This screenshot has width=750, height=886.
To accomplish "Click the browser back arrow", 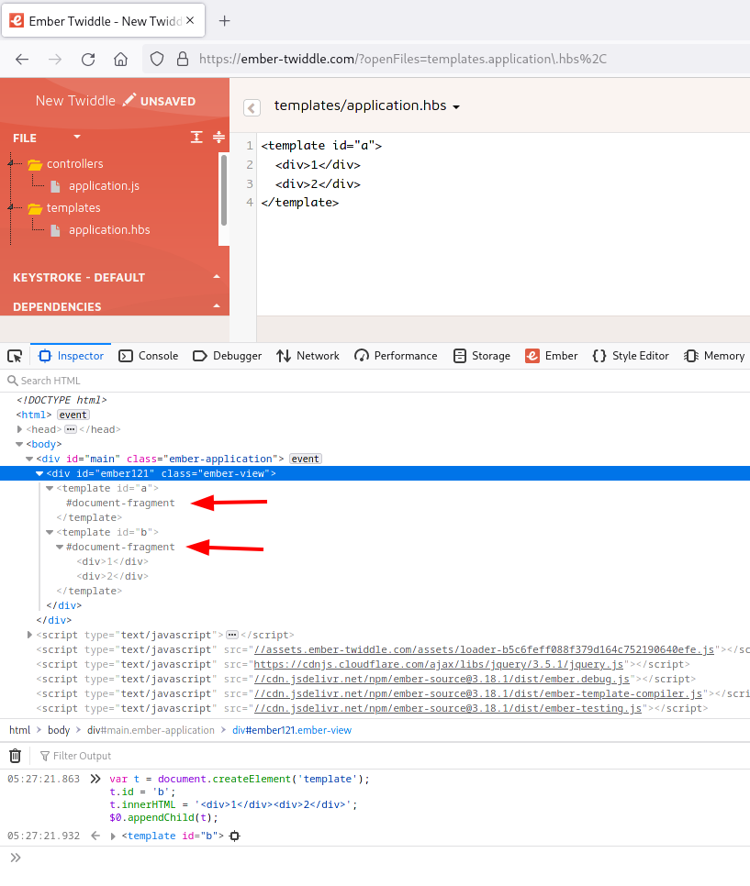I will [22, 60].
